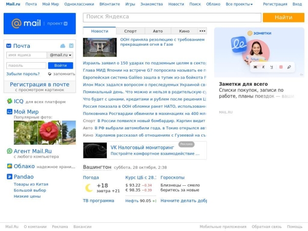This screenshot has width=308, height=231.
Task: Open the Погода link
Action: point(91,178)
